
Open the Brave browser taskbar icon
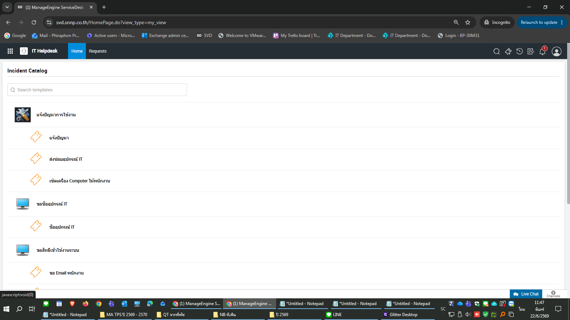pos(72,304)
